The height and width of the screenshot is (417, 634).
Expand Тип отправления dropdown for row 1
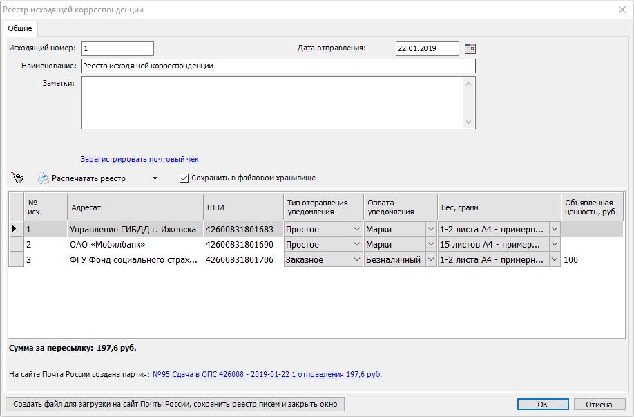[x=357, y=229]
